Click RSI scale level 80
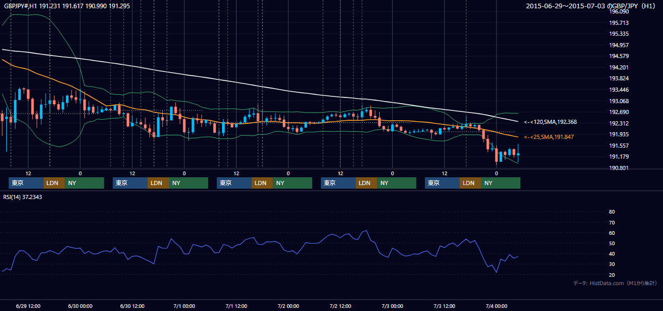Screen dimensions: 663x311 pyautogui.click(x=612, y=212)
